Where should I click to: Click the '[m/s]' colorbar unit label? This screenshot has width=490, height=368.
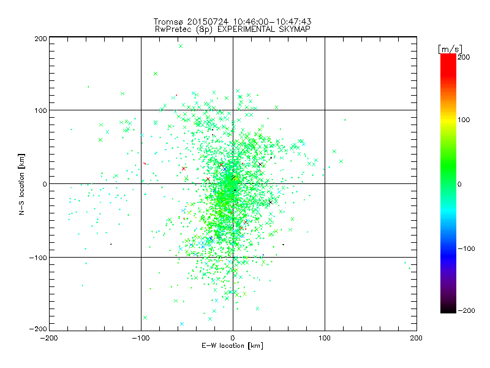click(x=450, y=49)
